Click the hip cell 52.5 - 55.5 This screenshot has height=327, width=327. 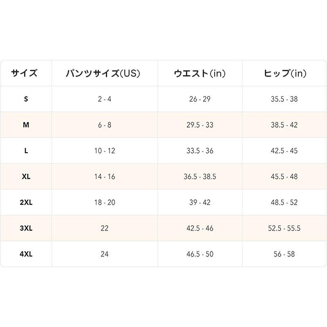pos(284,228)
